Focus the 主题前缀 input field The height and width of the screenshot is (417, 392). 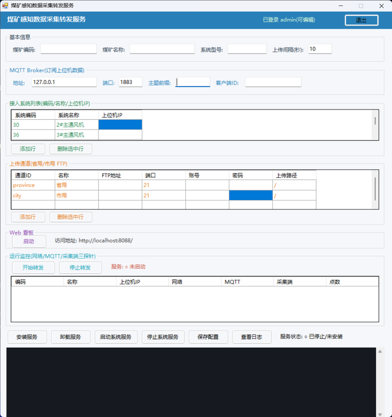click(x=193, y=82)
